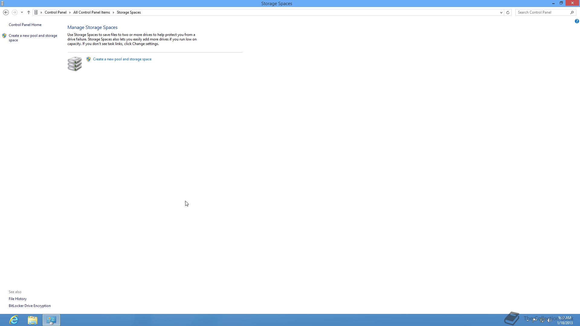Image resolution: width=580 pixels, height=326 pixels.
Task: Select All Control Panel Items breadcrumb
Action: coord(92,12)
